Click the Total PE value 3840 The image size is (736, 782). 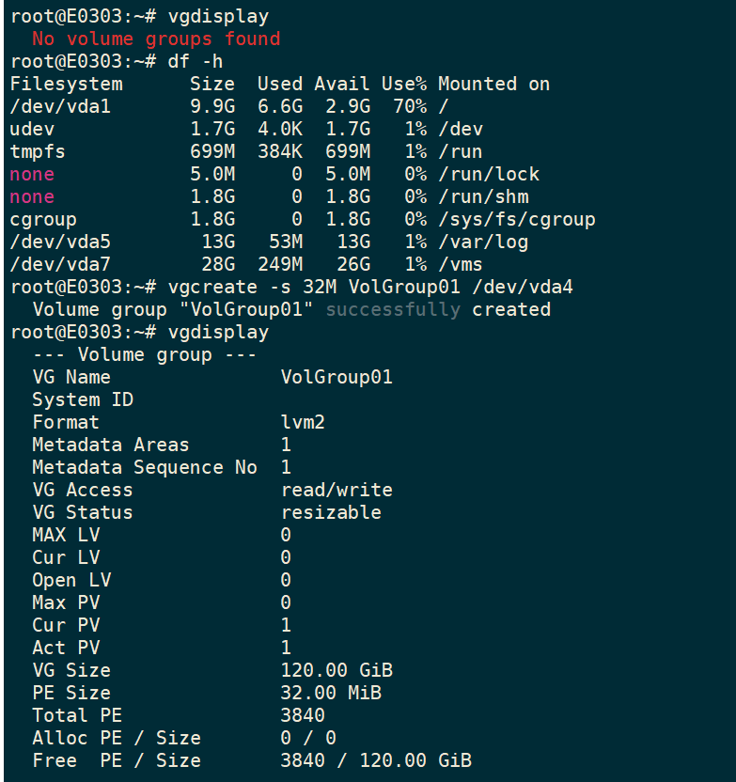303,715
